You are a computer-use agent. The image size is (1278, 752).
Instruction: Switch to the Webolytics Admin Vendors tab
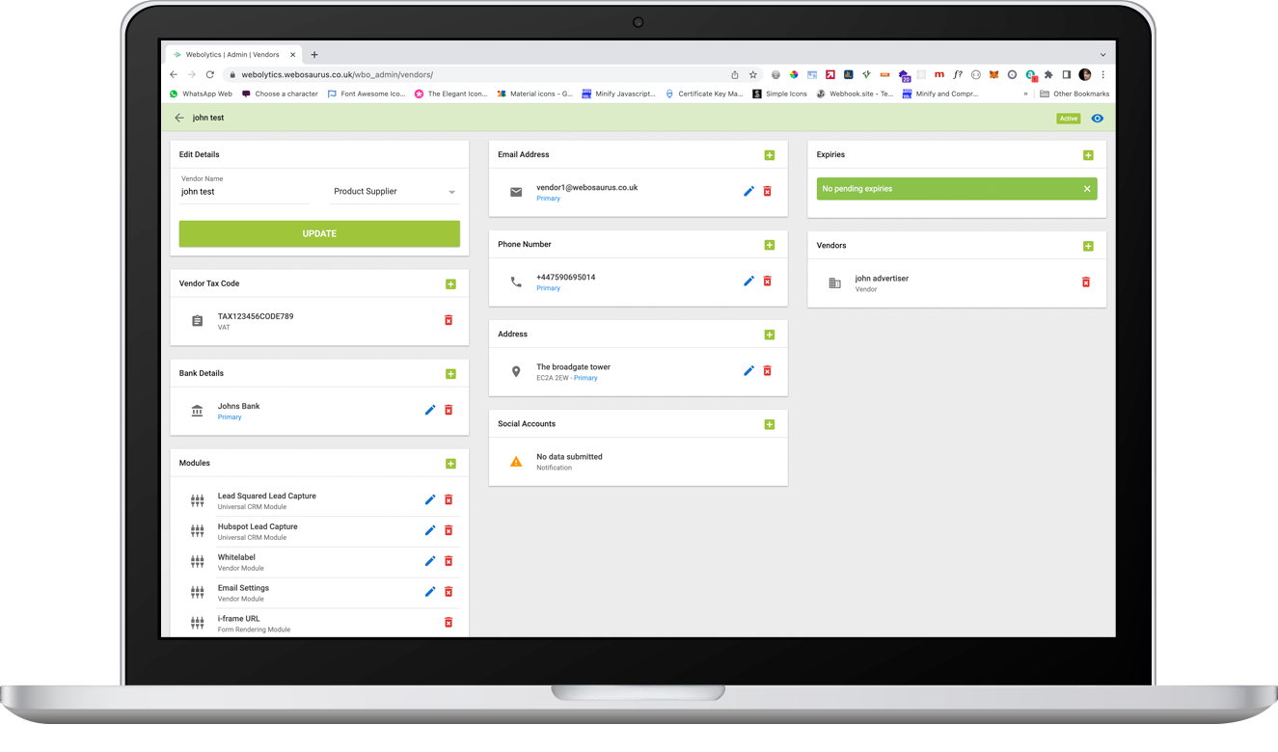click(x=234, y=54)
